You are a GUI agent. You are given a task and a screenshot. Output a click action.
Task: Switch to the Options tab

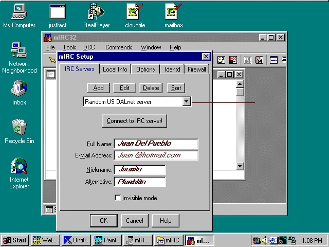(x=145, y=69)
